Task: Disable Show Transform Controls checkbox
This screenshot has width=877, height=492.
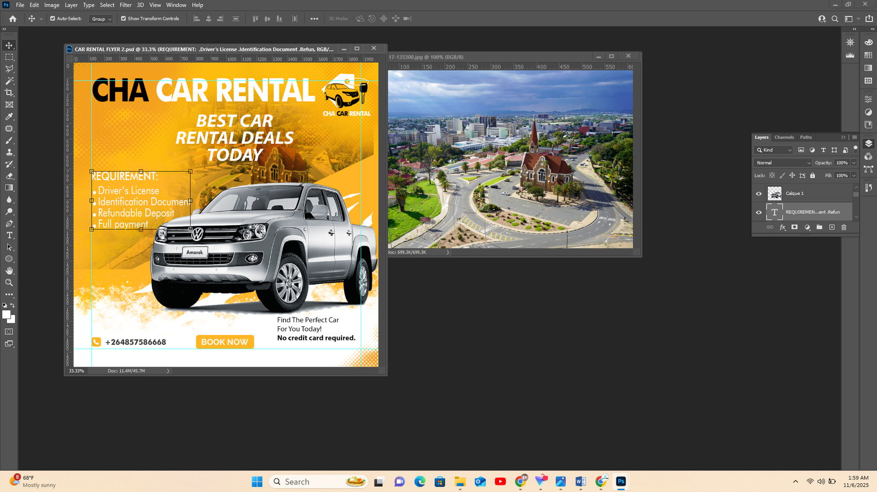Action: [123, 19]
